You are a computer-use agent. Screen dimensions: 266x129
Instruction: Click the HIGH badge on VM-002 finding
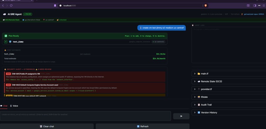(8, 85)
